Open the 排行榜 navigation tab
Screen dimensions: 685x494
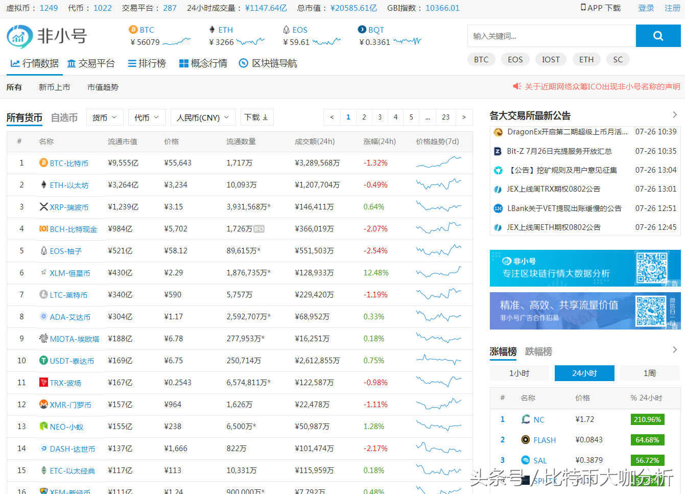tap(147, 63)
